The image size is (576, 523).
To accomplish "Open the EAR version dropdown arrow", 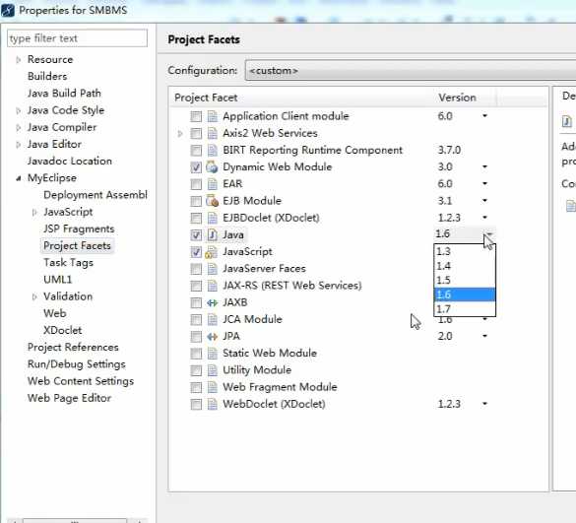I will pos(484,184).
